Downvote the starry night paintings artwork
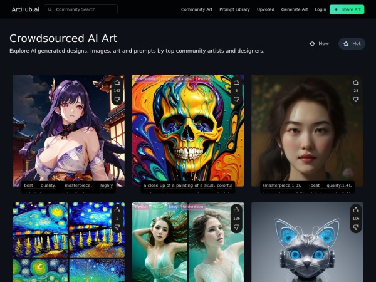This screenshot has height=282, width=376. click(117, 227)
